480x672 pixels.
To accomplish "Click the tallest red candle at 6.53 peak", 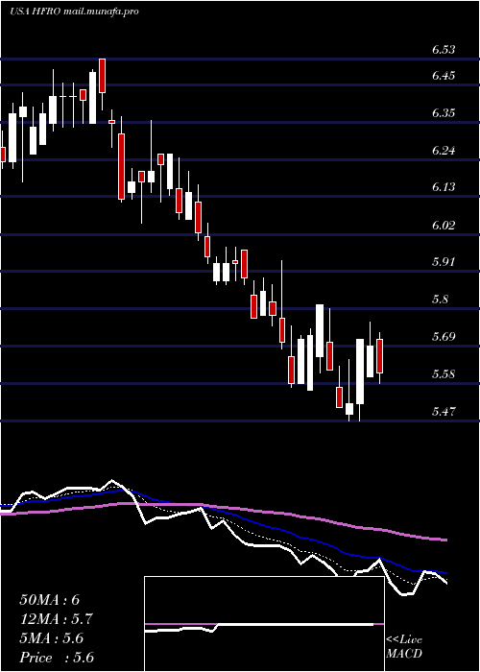I will coord(103,76).
